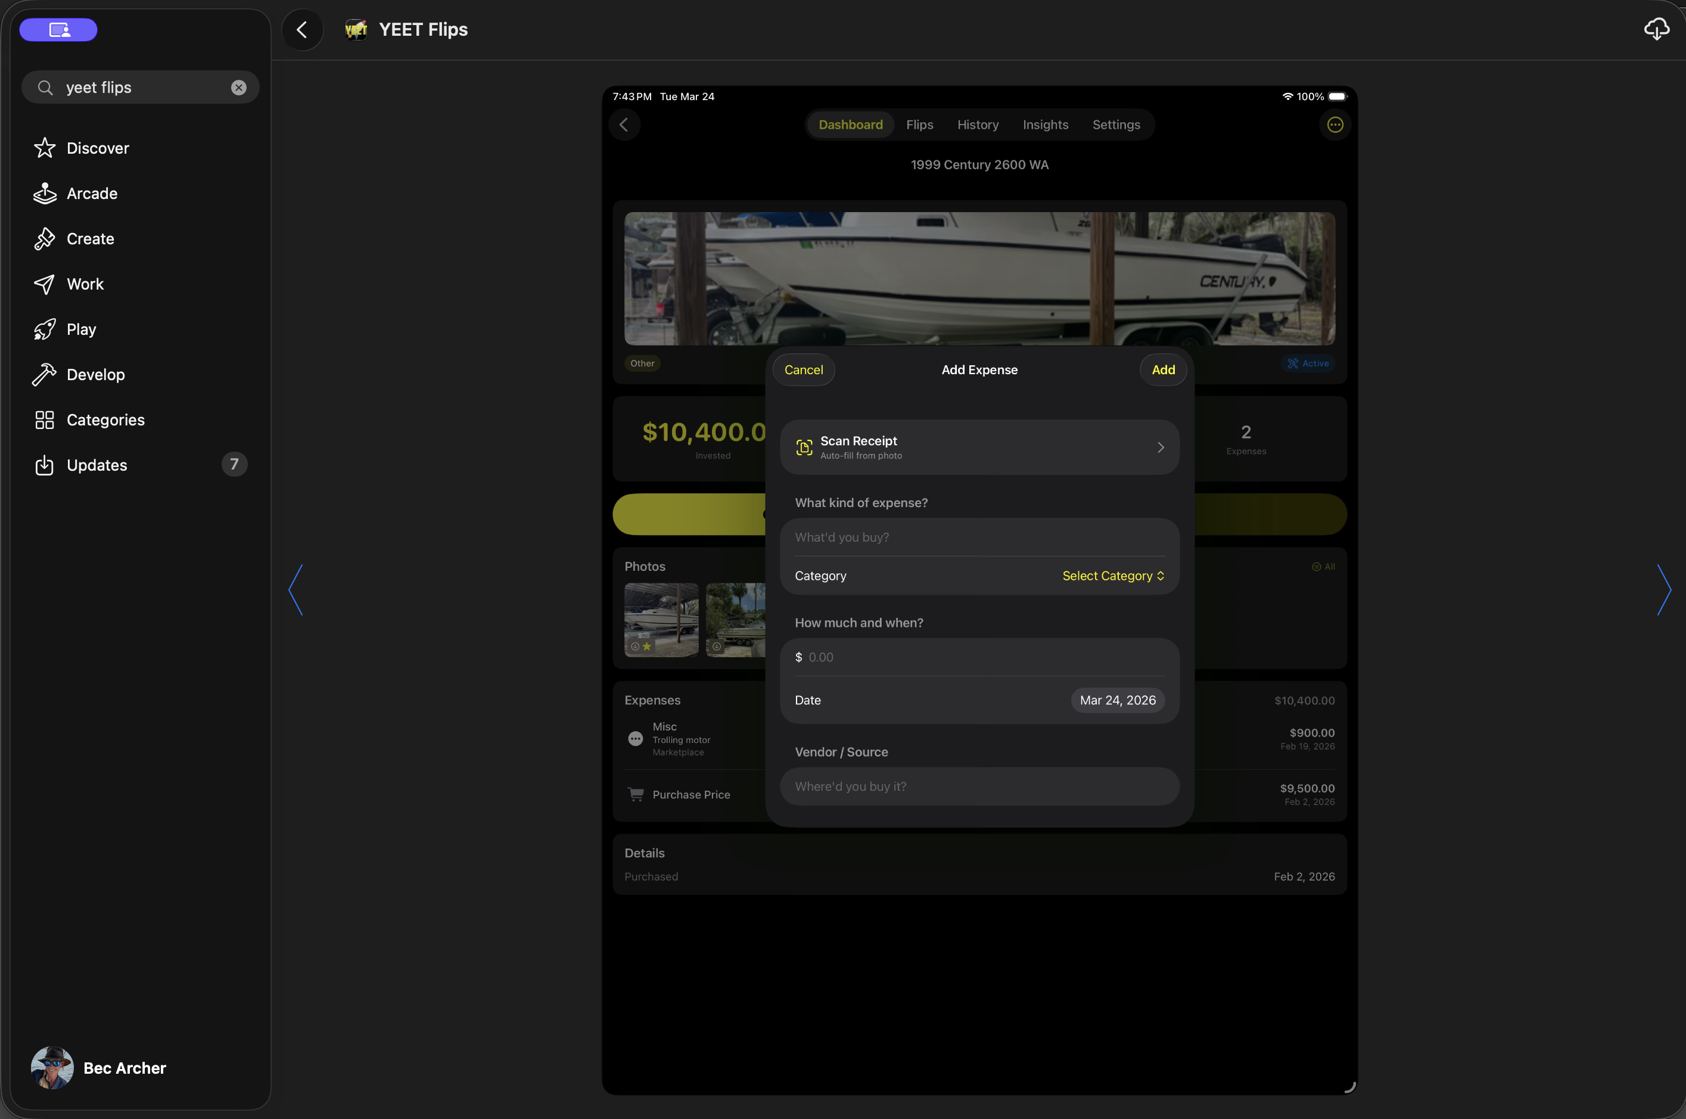Viewport: 1686px width, 1119px height.
Task: Click the yellow star on first photo
Action: point(646,646)
